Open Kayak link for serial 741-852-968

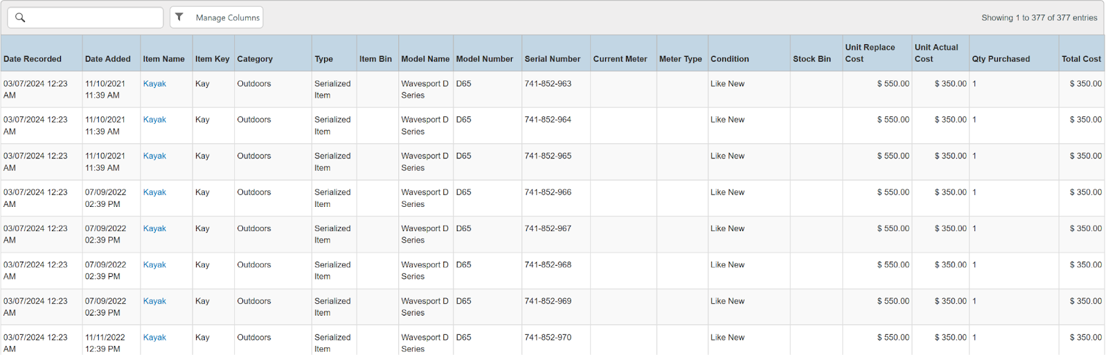[x=154, y=265]
